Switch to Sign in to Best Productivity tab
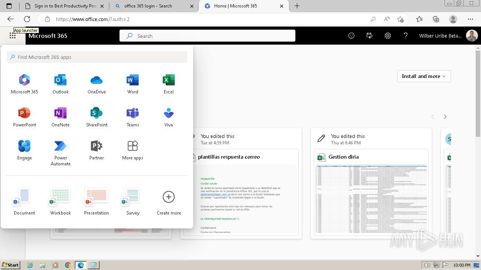Image resolution: width=481 pixels, height=270 pixels. point(64,6)
